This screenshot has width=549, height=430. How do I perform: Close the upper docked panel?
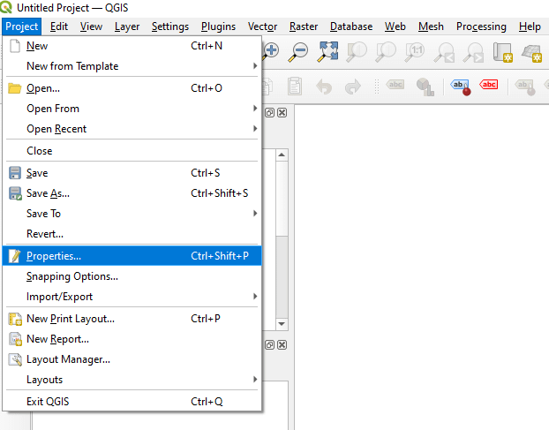[282, 113]
